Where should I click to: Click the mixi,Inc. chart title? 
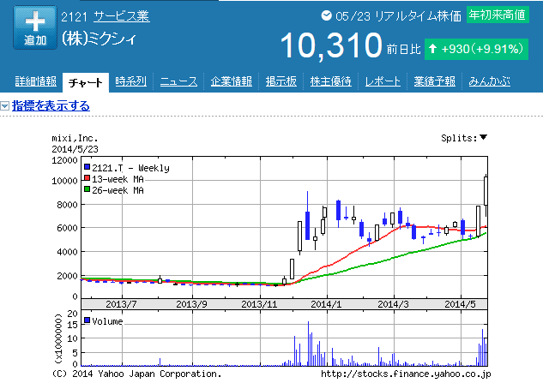click(75, 139)
